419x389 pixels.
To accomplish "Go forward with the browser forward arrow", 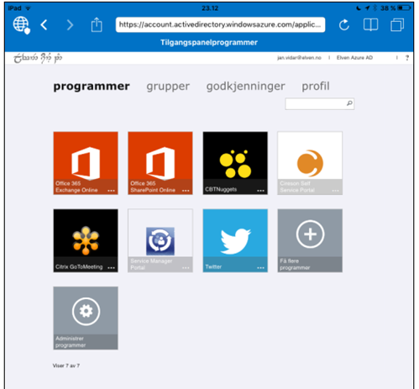I will coord(70,25).
